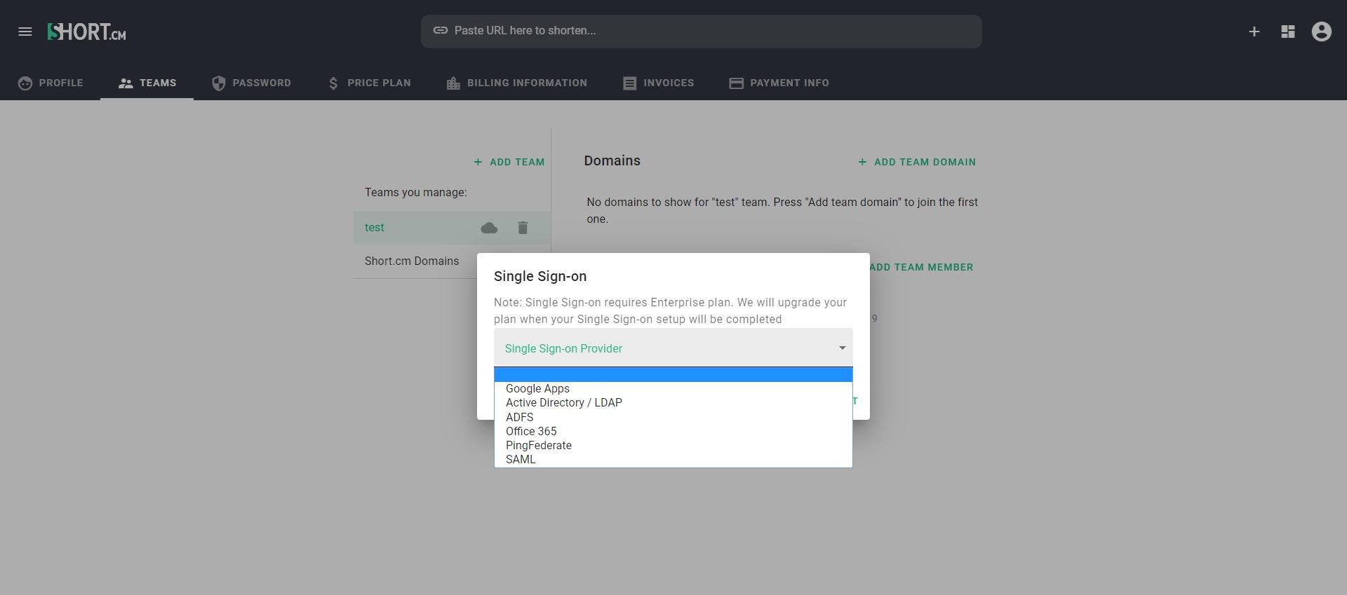Open the hamburger navigation menu

pos(25,32)
